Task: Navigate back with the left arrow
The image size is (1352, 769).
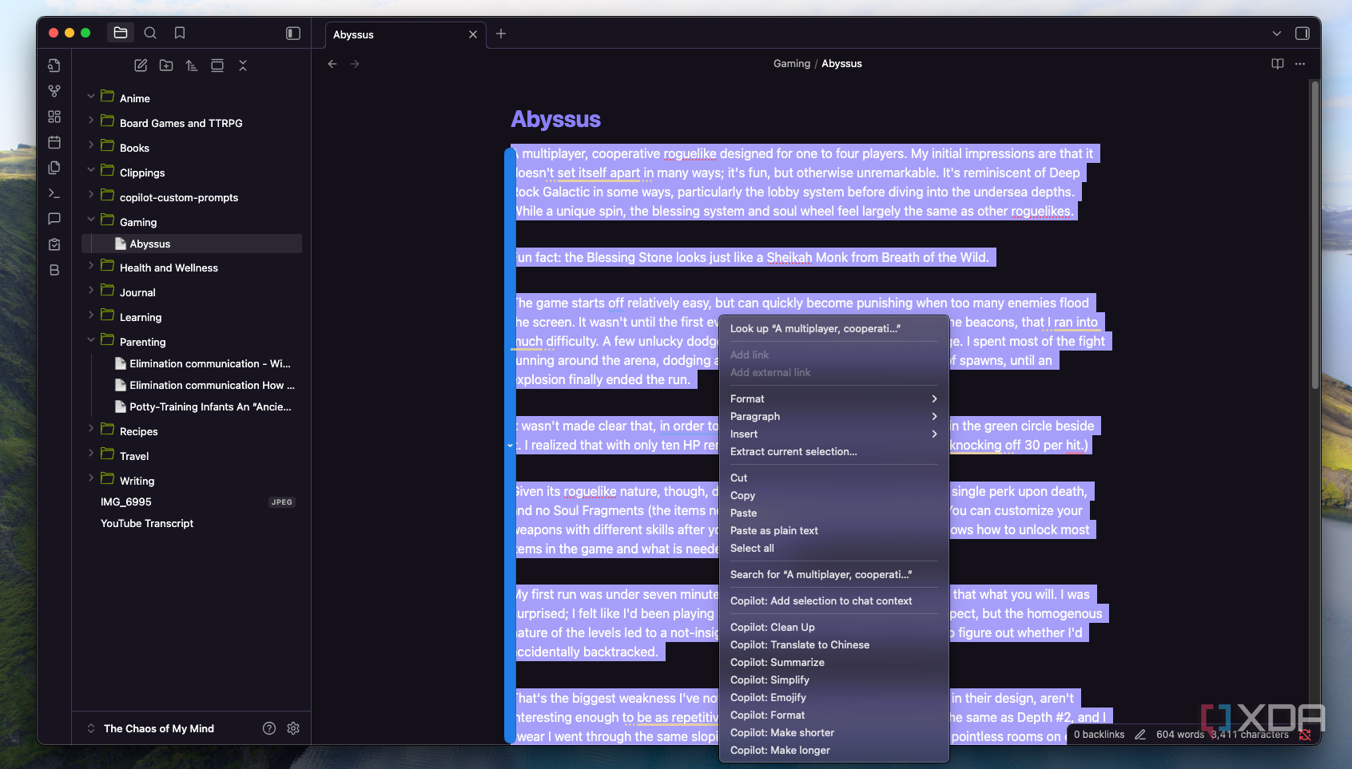Action: tap(332, 64)
